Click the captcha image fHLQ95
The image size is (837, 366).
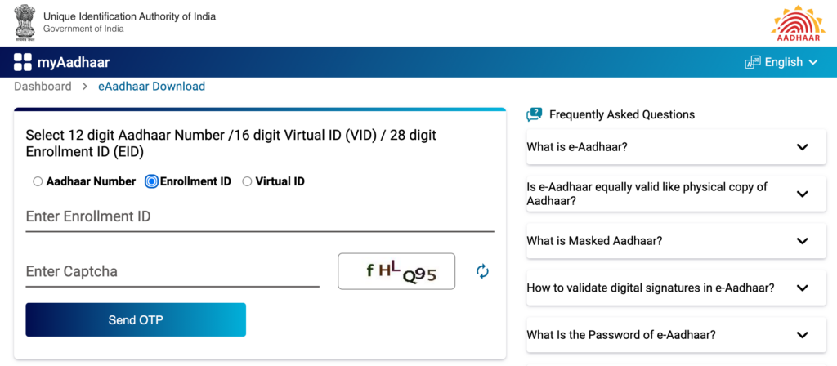click(396, 271)
